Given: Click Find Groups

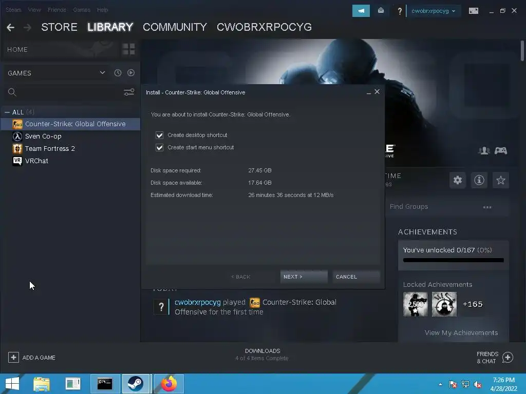Looking at the screenshot, I should click(409, 207).
